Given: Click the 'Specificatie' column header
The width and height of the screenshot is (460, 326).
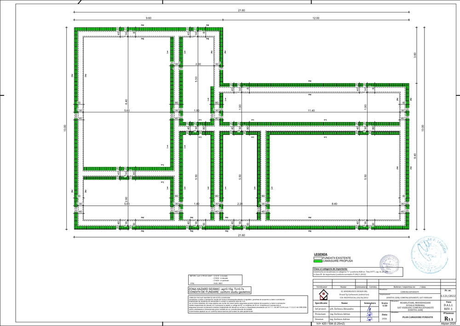Looking at the screenshot, I should pos(321,303).
